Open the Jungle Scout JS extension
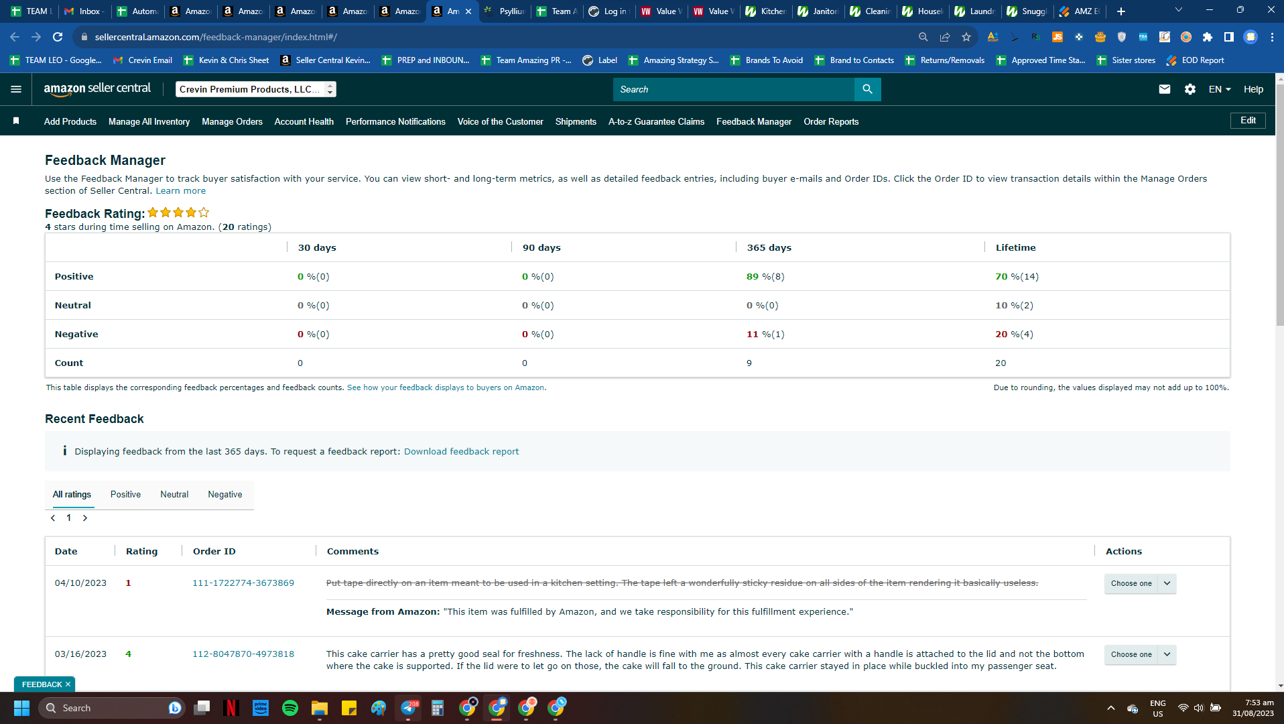1284x724 pixels. [x=1057, y=37]
